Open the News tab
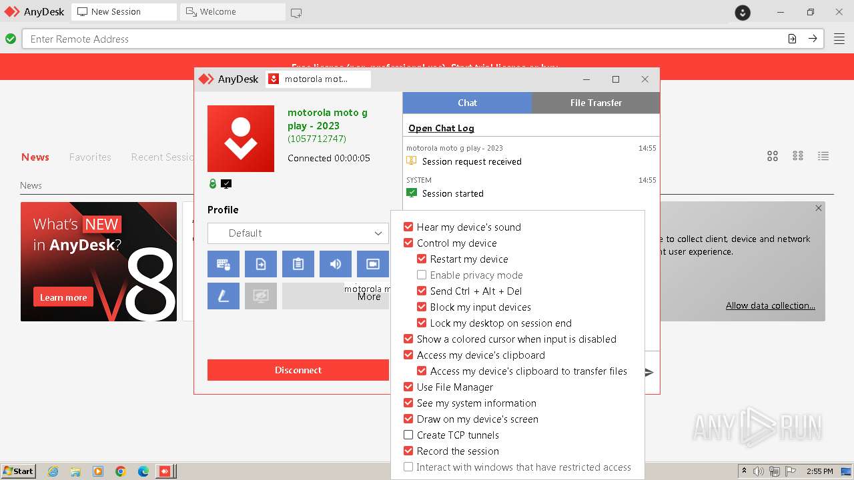 click(x=35, y=157)
